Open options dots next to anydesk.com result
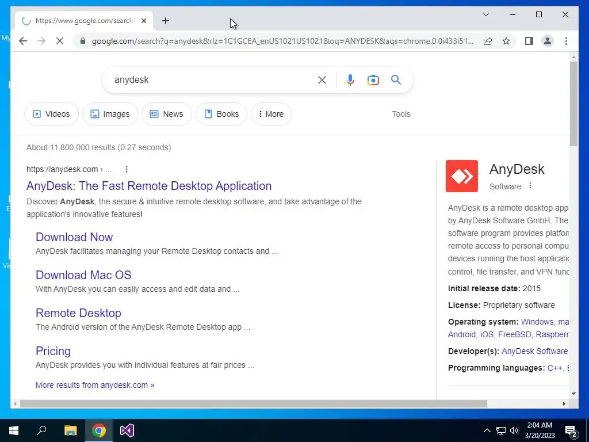This screenshot has width=589, height=442. pos(127,169)
